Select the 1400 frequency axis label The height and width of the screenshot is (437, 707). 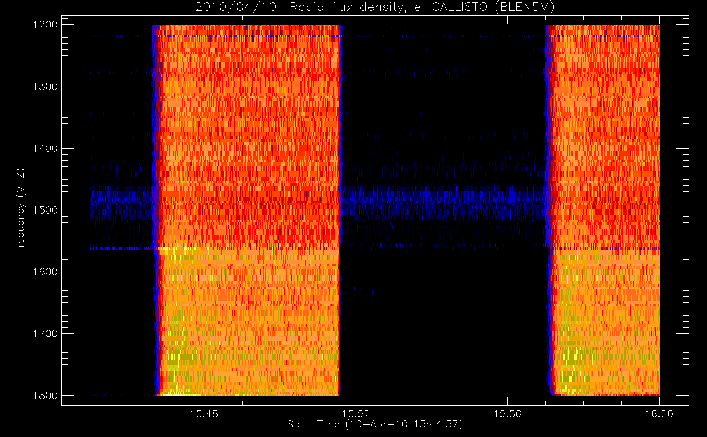click(45, 148)
